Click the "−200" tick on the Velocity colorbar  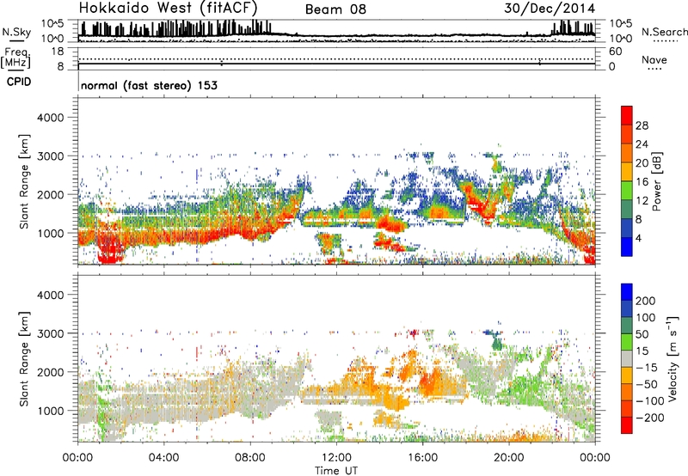pos(650,418)
